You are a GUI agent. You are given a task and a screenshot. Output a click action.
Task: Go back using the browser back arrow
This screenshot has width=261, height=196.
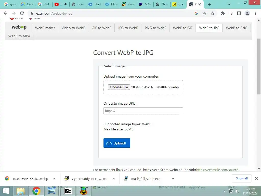click(6, 13)
